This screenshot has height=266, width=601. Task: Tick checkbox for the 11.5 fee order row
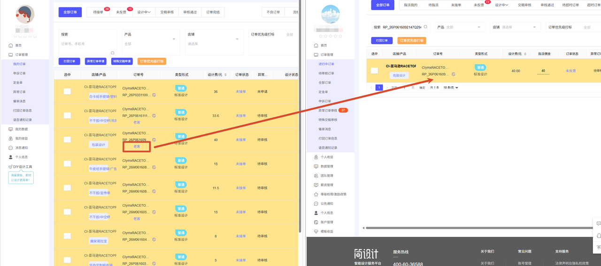pyautogui.click(x=67, y=188)
